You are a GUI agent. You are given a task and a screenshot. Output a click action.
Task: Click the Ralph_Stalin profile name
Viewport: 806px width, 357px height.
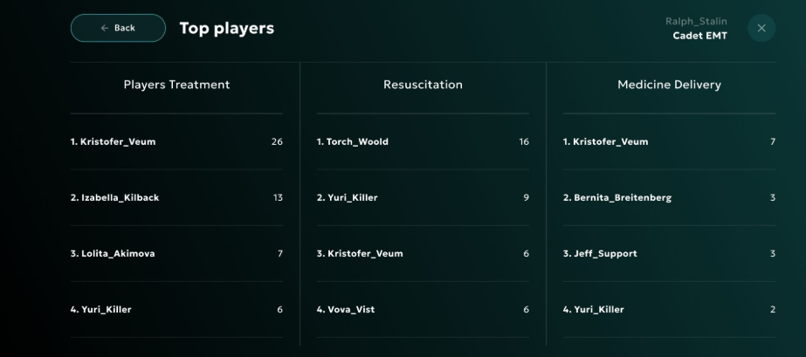tap(696, 22)
